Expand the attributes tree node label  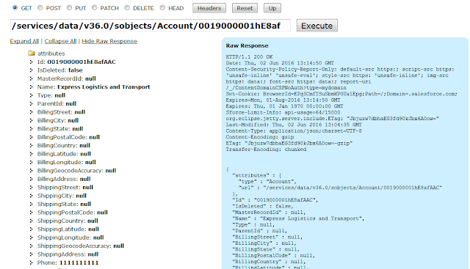[51, 54]
